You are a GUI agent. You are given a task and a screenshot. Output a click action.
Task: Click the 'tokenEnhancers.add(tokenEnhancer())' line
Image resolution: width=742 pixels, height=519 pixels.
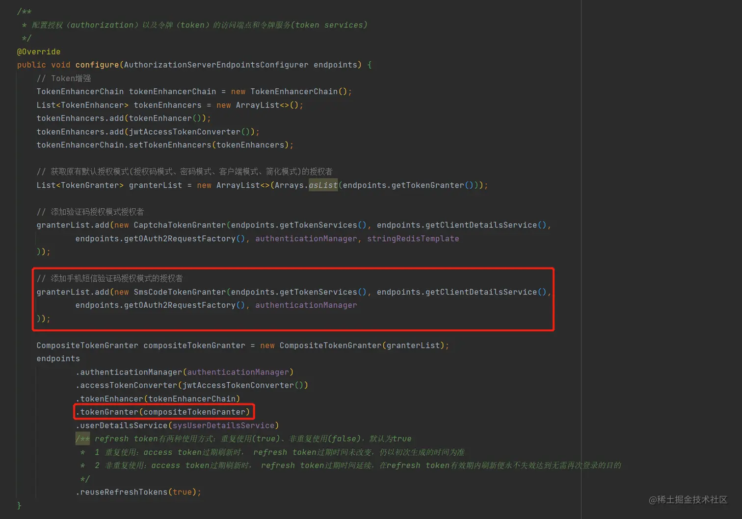(x=124, y=118)
